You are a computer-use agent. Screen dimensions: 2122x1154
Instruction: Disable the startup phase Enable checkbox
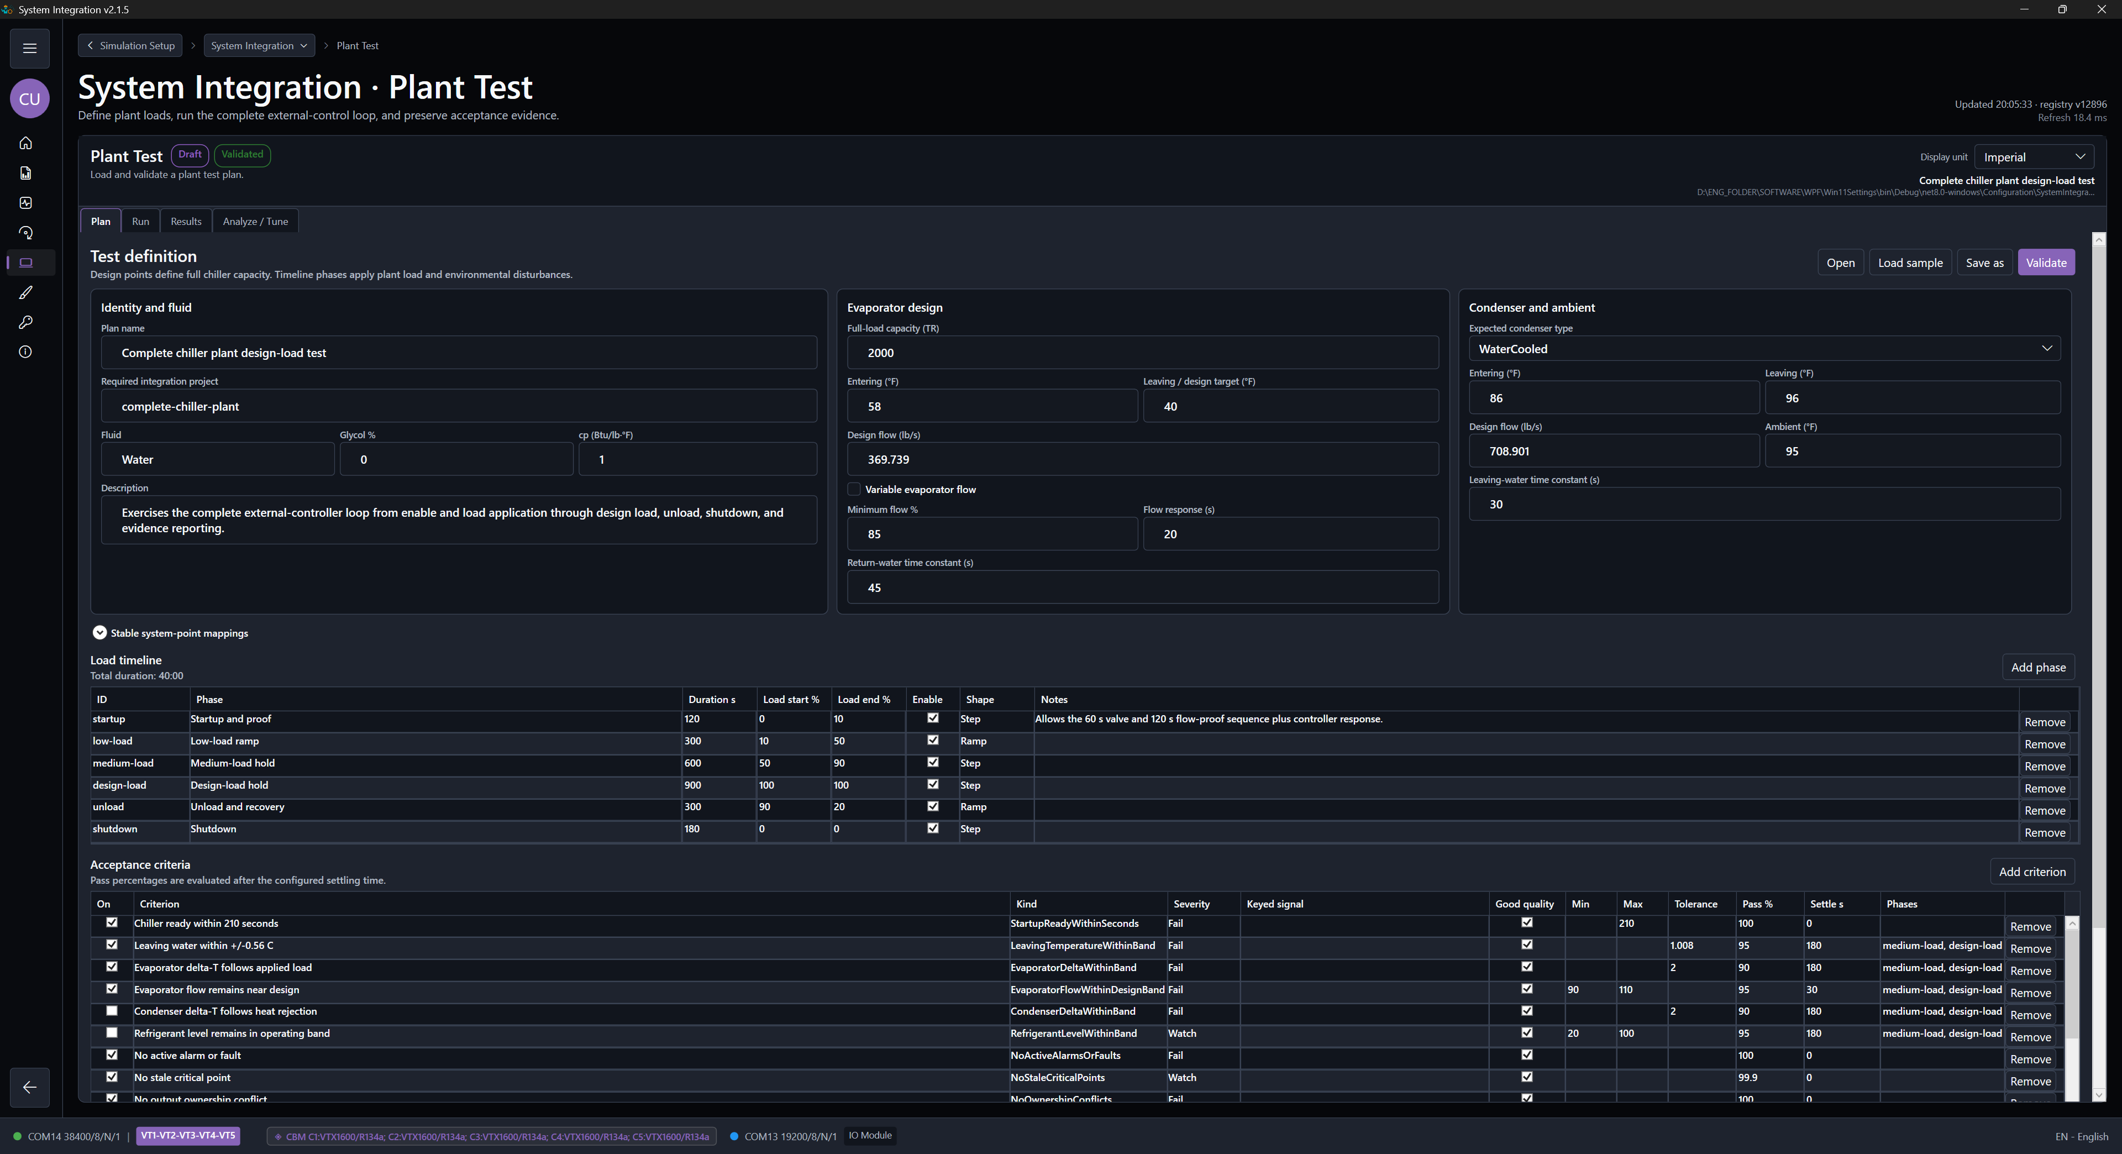click(x=932, y=718)
